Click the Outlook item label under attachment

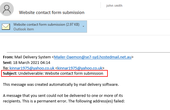coord(24,29)
